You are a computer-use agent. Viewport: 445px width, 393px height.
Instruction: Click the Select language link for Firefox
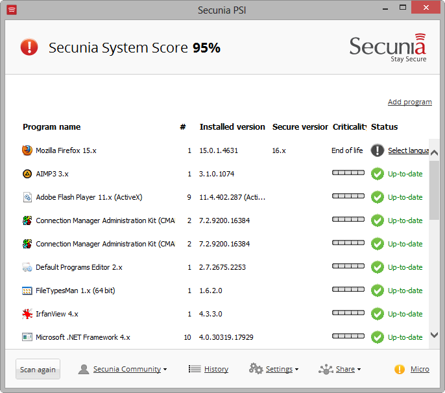(x=409, y=150)
